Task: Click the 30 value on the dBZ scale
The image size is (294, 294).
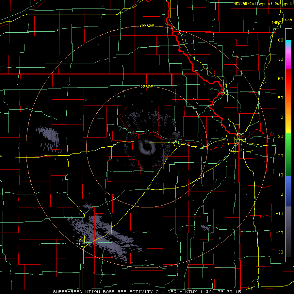Action: click(x=281, y=137)
